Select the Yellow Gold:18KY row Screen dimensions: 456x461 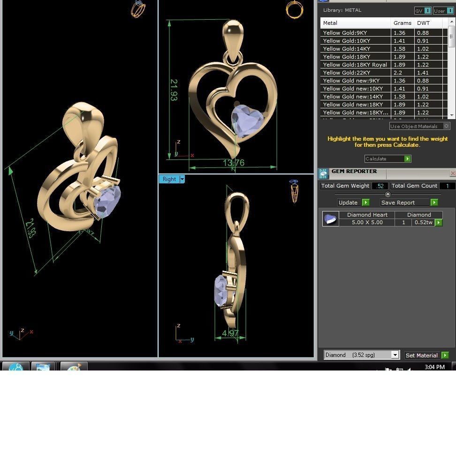click(384, 56)
